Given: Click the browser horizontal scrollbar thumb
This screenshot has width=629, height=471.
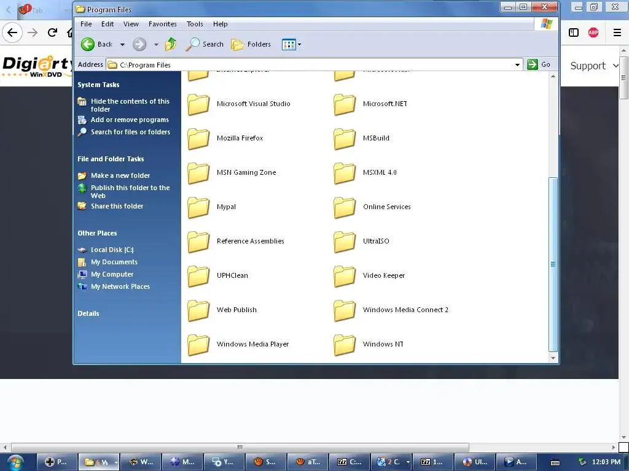Looking at the screenshot, I should (x=240, y=447).
